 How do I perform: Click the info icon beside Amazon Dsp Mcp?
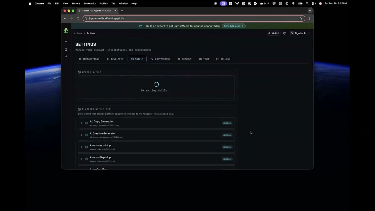(86, 159)
